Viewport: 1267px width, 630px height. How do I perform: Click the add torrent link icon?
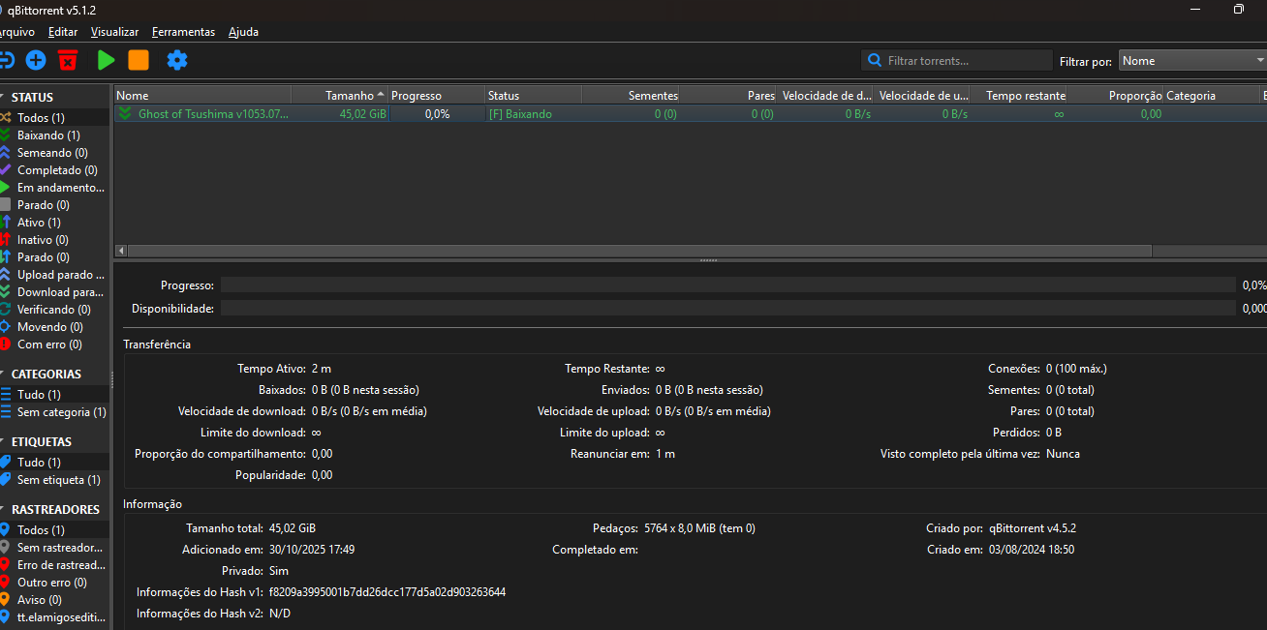coord(6,60)
